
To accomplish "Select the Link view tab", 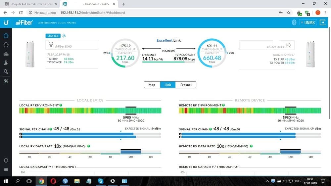I will [x=168, y=85].
